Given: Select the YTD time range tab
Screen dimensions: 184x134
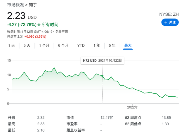Looking at the screenshot, I should click(81, 46).
